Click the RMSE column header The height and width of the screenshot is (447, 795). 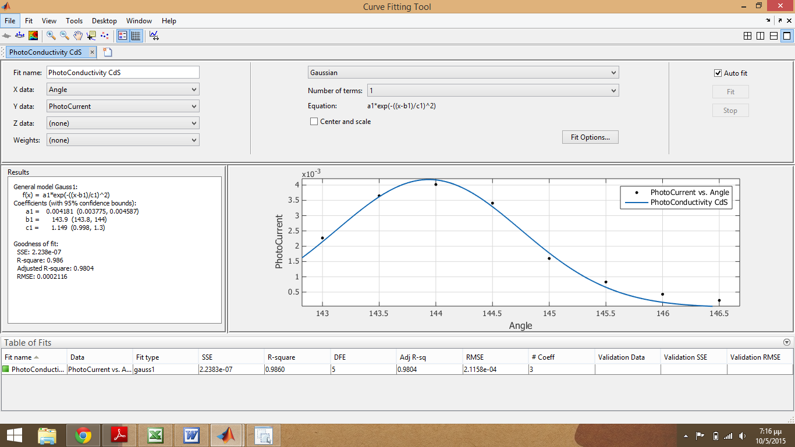[496, 357]
